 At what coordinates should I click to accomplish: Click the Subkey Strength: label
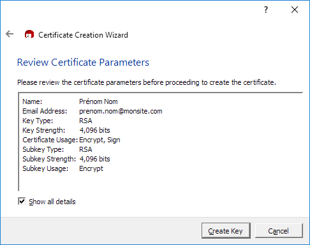tap(49, 159)
